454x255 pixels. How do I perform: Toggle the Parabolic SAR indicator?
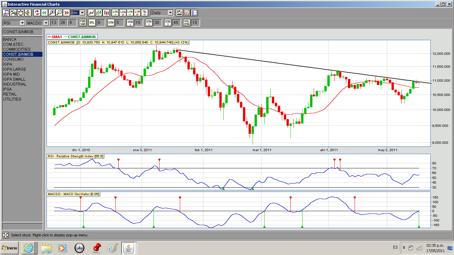click(x=83, y=23)
